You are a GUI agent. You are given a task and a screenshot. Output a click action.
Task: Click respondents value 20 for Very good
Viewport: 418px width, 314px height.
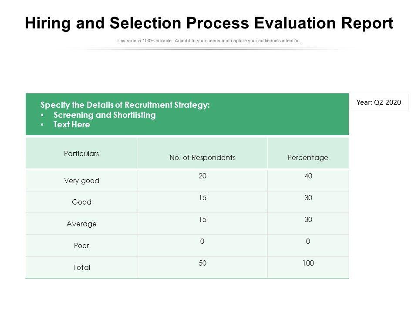pyautogui.click(x=202, y=176)
